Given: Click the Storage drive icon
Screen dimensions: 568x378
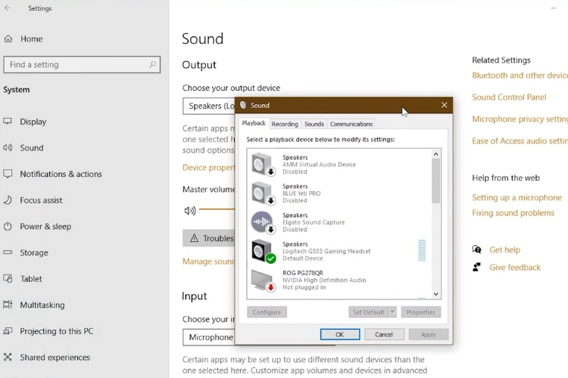Looking at the screenshot, I should [x=8, y=252].
